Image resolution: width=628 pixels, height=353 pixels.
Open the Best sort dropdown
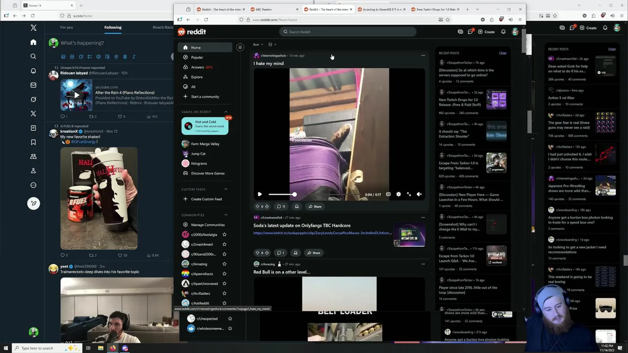258,45
